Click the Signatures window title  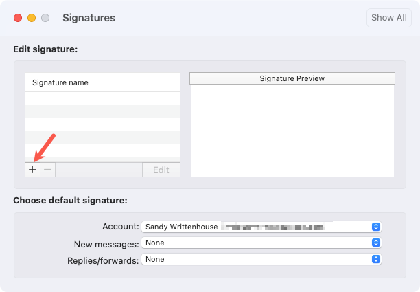pyautogui.click(x=89, y=18)
